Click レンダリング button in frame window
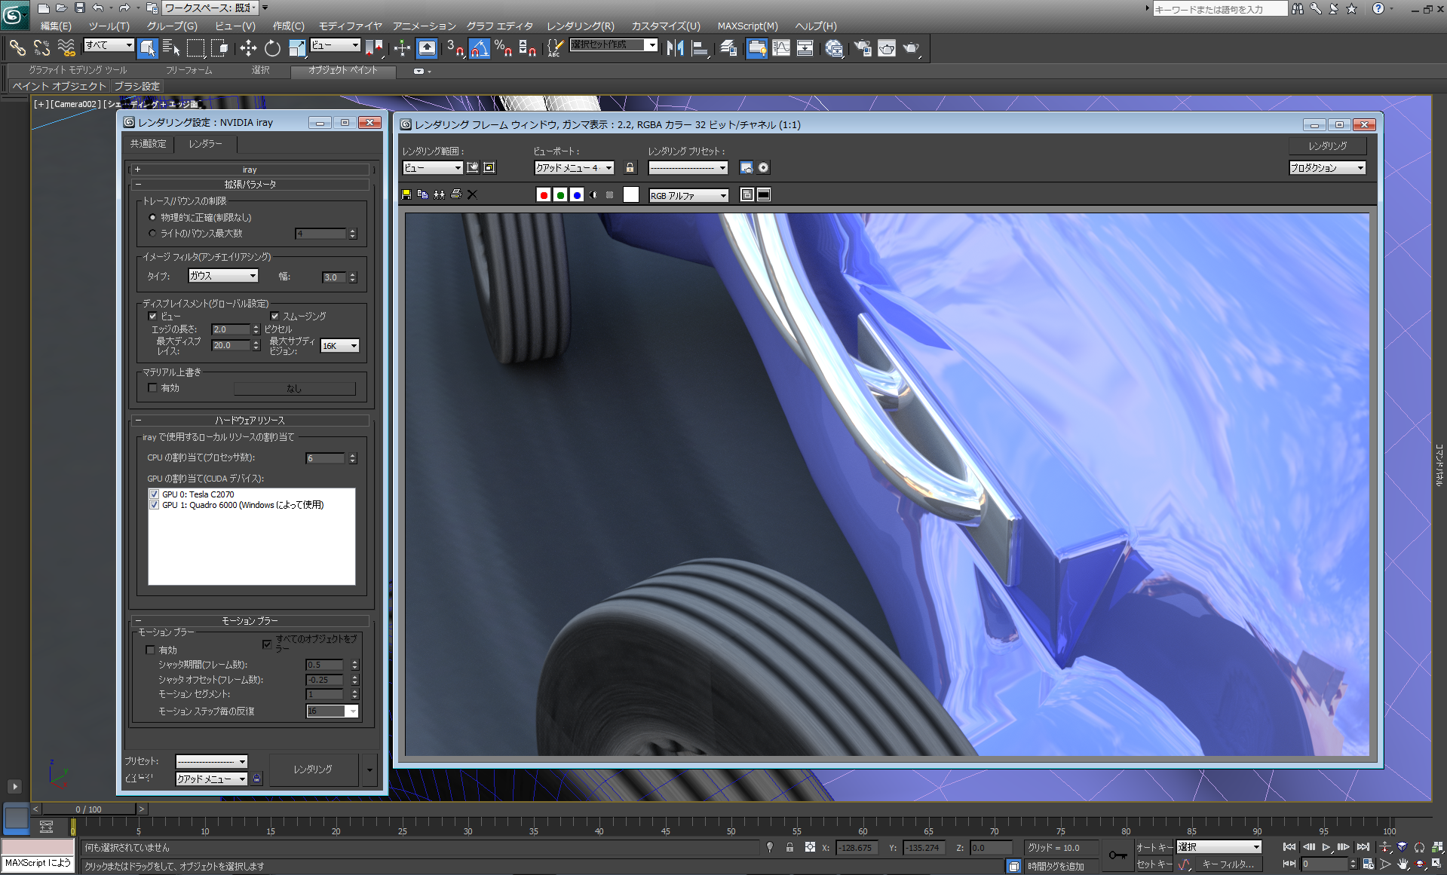The height and width of the screenshot is (875, 1447). 1327,145
